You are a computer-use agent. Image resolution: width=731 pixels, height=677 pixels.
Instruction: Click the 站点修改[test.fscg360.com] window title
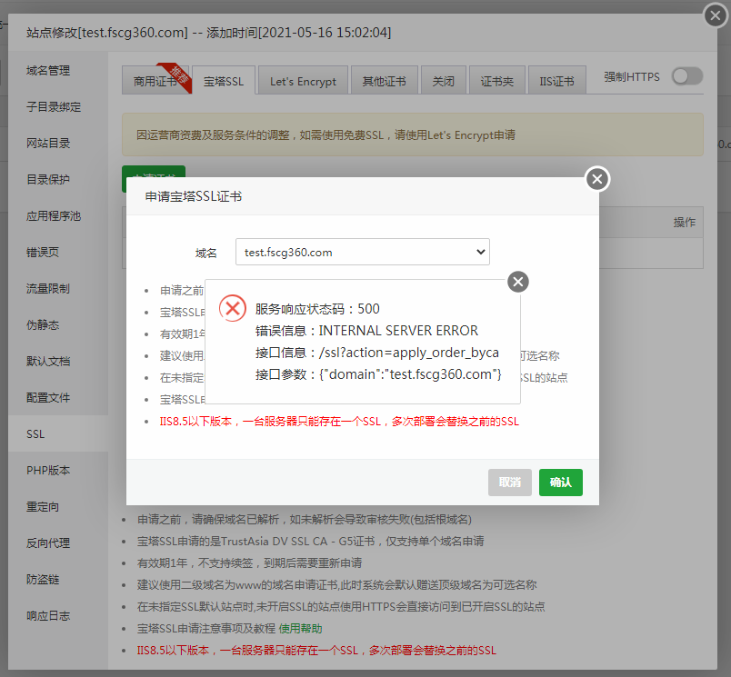[209, 32]
